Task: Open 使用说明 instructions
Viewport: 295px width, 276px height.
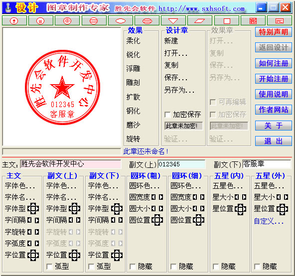Action: (274, 94)
